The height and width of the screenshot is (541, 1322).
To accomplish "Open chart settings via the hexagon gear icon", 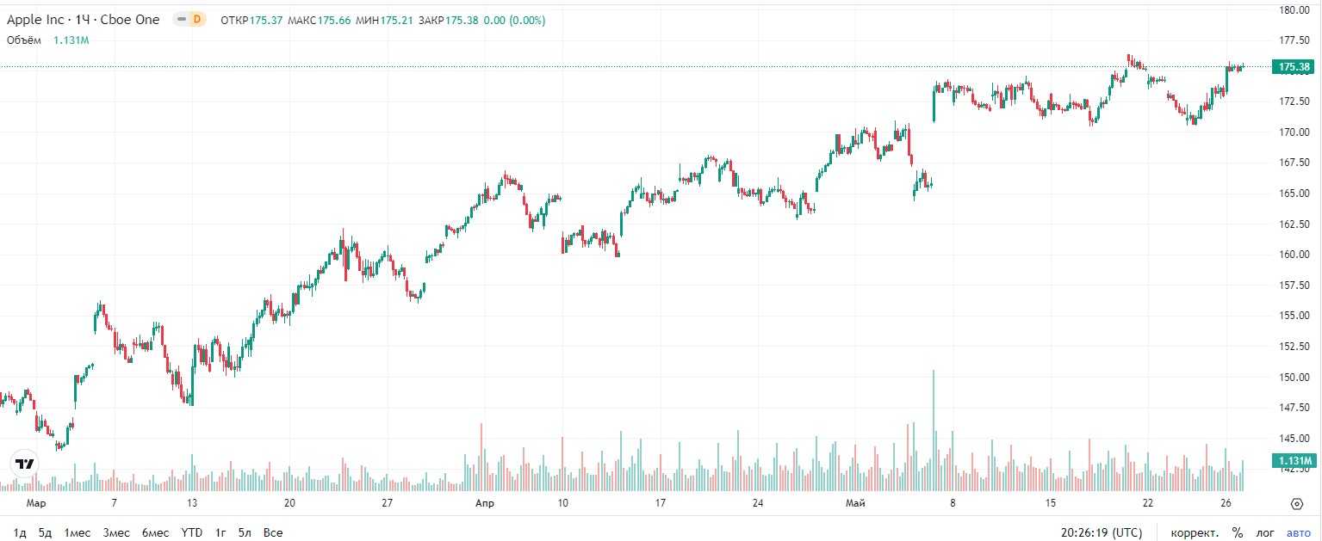I will coord(1297,503).
